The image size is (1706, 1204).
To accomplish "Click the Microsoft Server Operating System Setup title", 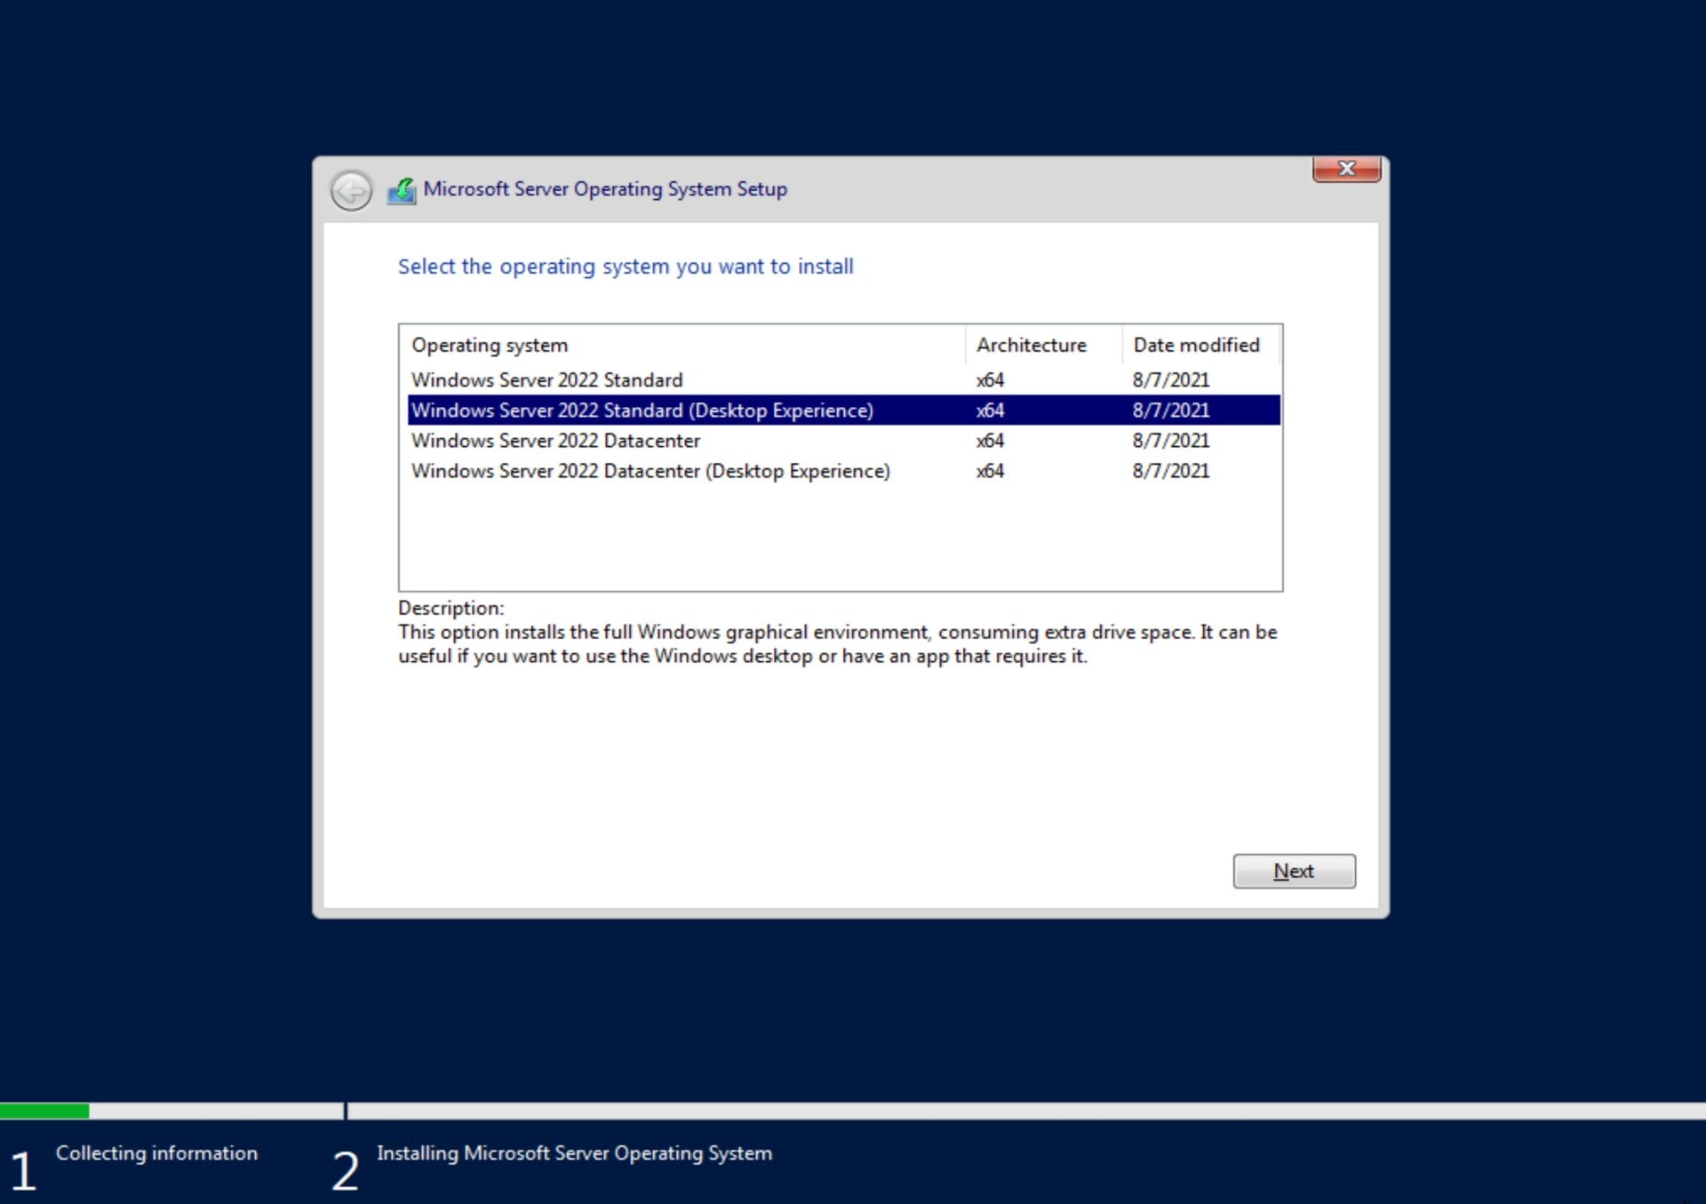I will [x=605, y=188].
